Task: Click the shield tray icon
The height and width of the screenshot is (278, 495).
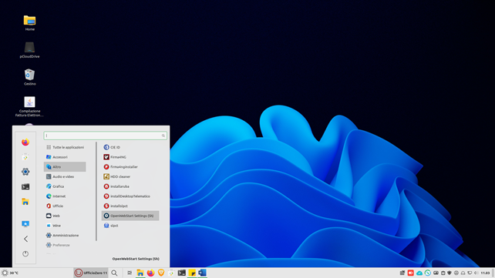Action: click(450, 273)
